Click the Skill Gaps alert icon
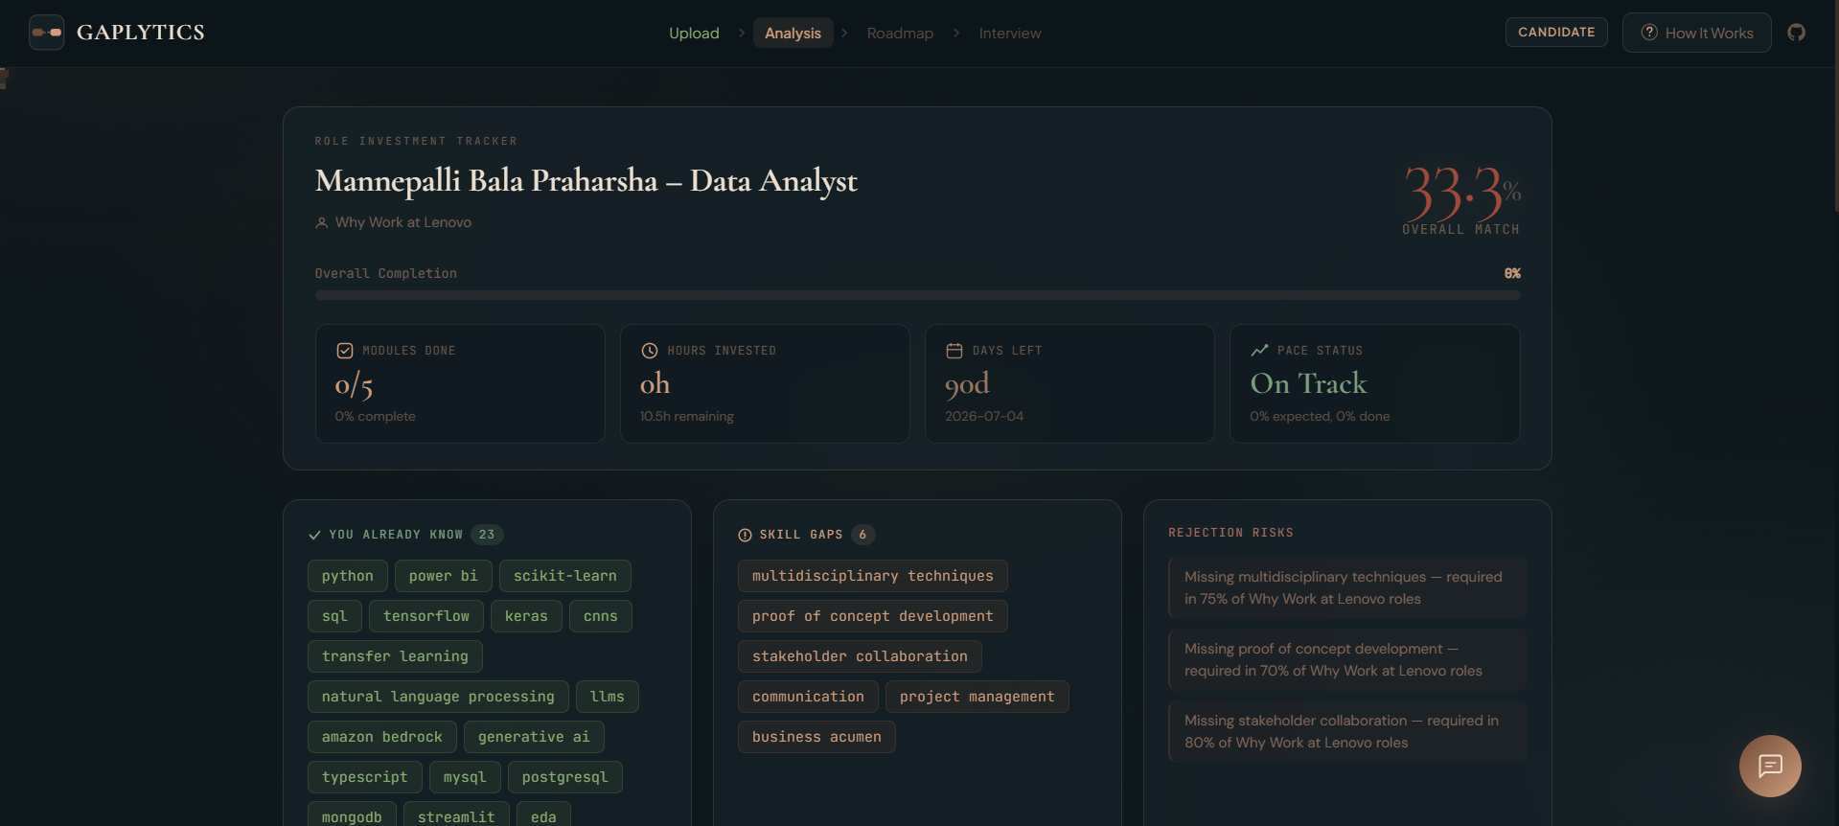1839x826 pixels. (x=745, y=535)
